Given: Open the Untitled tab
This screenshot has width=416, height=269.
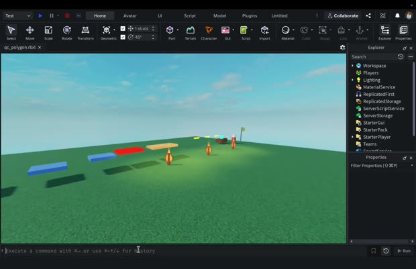Looking at the screenshot, I should [x=279, y=15].
